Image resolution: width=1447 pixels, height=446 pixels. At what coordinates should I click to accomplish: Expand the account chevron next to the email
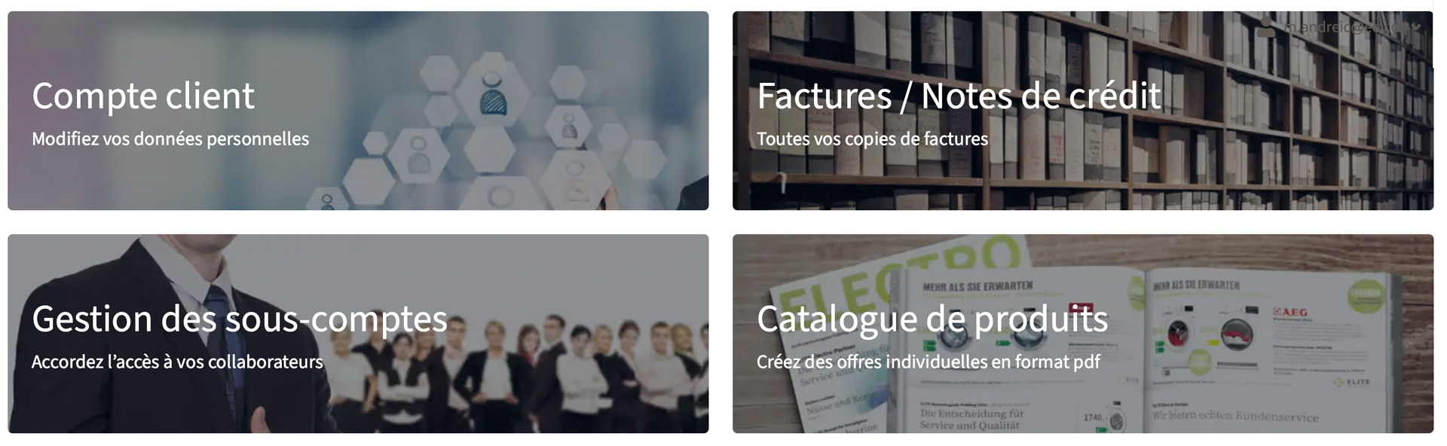[x=1417, y=27]
